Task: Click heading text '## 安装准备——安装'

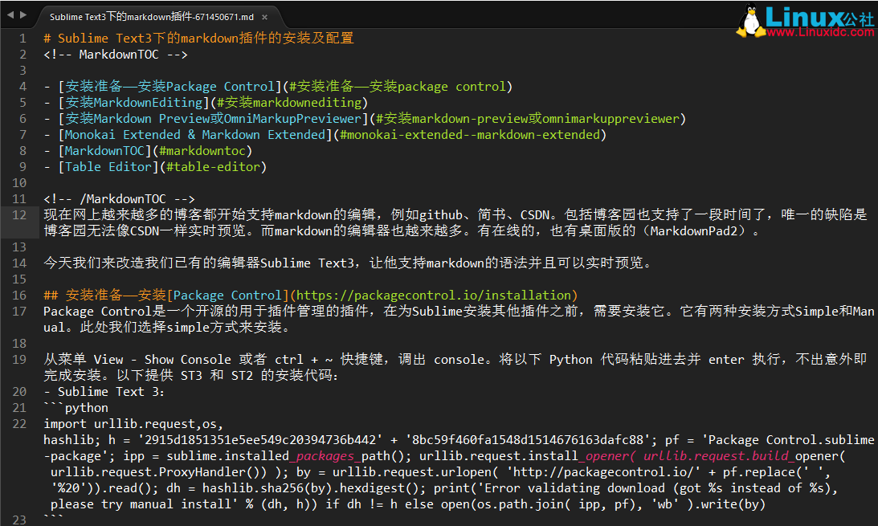Action: pyautogui.click(x=104, y=295)
